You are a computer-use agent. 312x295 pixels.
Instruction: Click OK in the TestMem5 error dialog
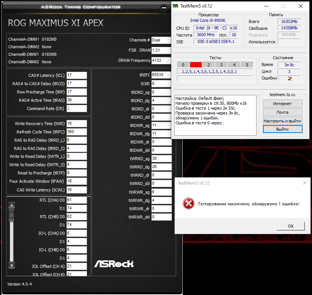coord(290,226)
